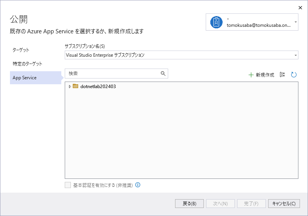Click the magnifier search icon
This screenshot has width=308, height=216.
click(163, 74)
